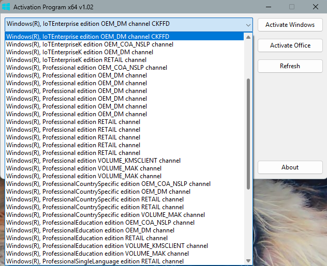Click scrollbar up arrow in edition list

pyautogui.click(x=248, y=37)
